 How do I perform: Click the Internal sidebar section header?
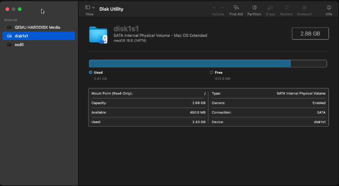click(11, 20)
